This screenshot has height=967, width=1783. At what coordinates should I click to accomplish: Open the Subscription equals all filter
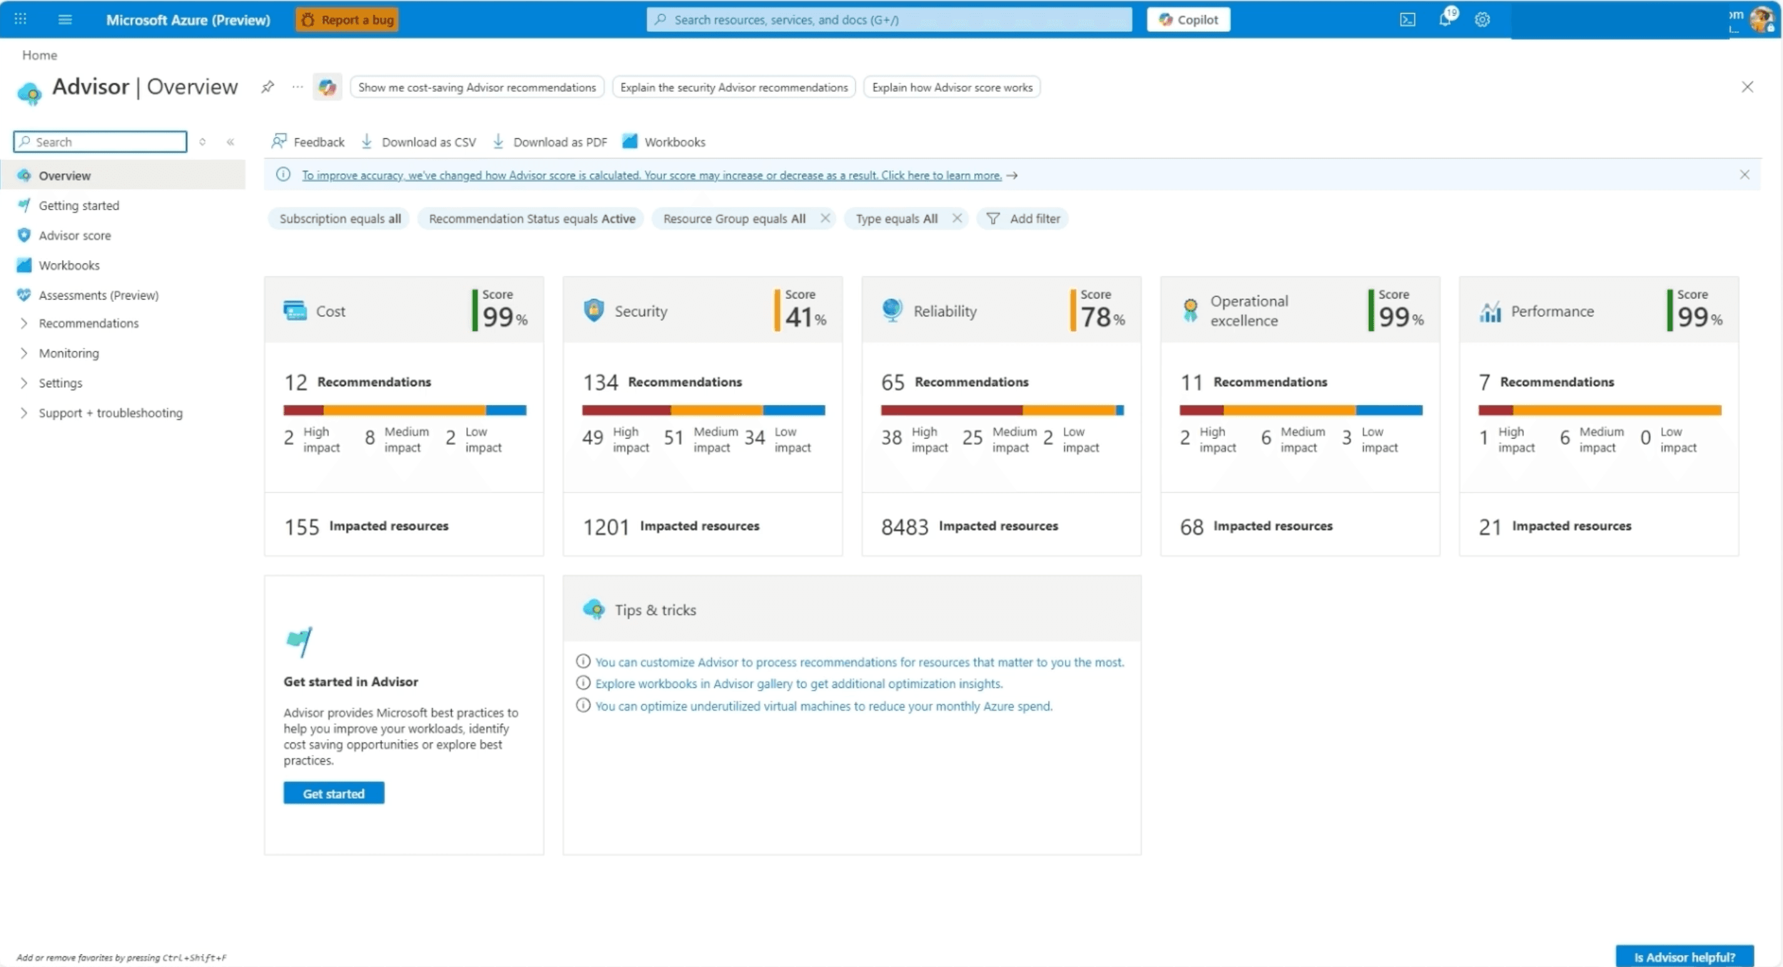coord(339,219)
